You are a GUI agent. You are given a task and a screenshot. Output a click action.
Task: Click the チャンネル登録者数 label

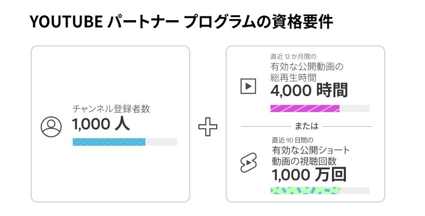[111, 109]
